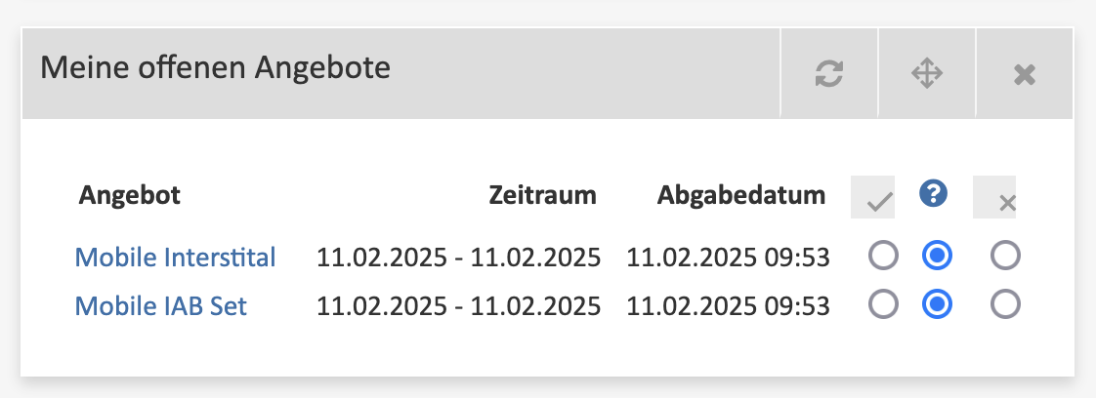Viewport: 1096px width, 398px height.
Task: Click the Zeitraum date range of Mobile Interstital
Action: (x=458, y=258)
